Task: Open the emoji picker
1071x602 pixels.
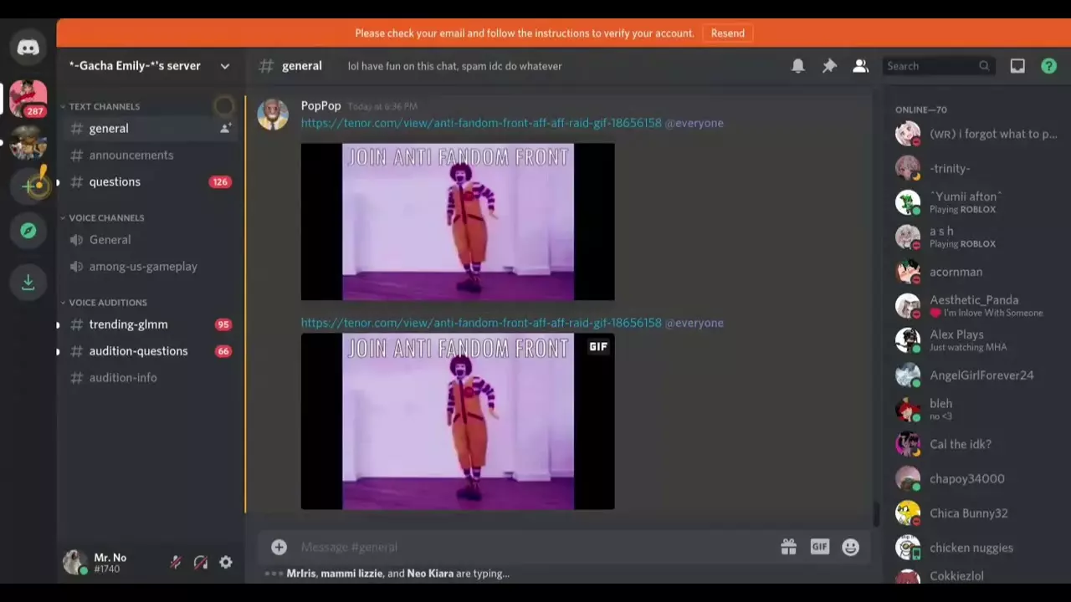Action: pos(851,547)
